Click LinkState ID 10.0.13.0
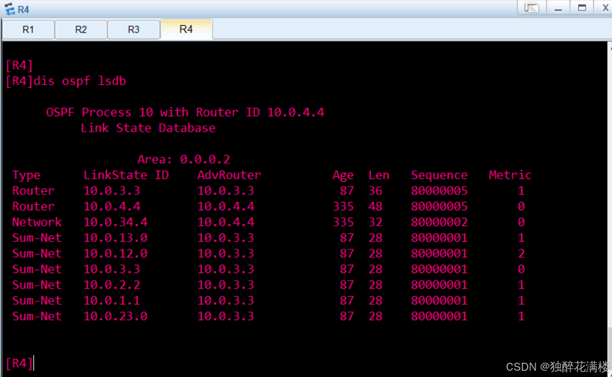Image resolution: width=612 pixels, height=377 pixels. 116,238
